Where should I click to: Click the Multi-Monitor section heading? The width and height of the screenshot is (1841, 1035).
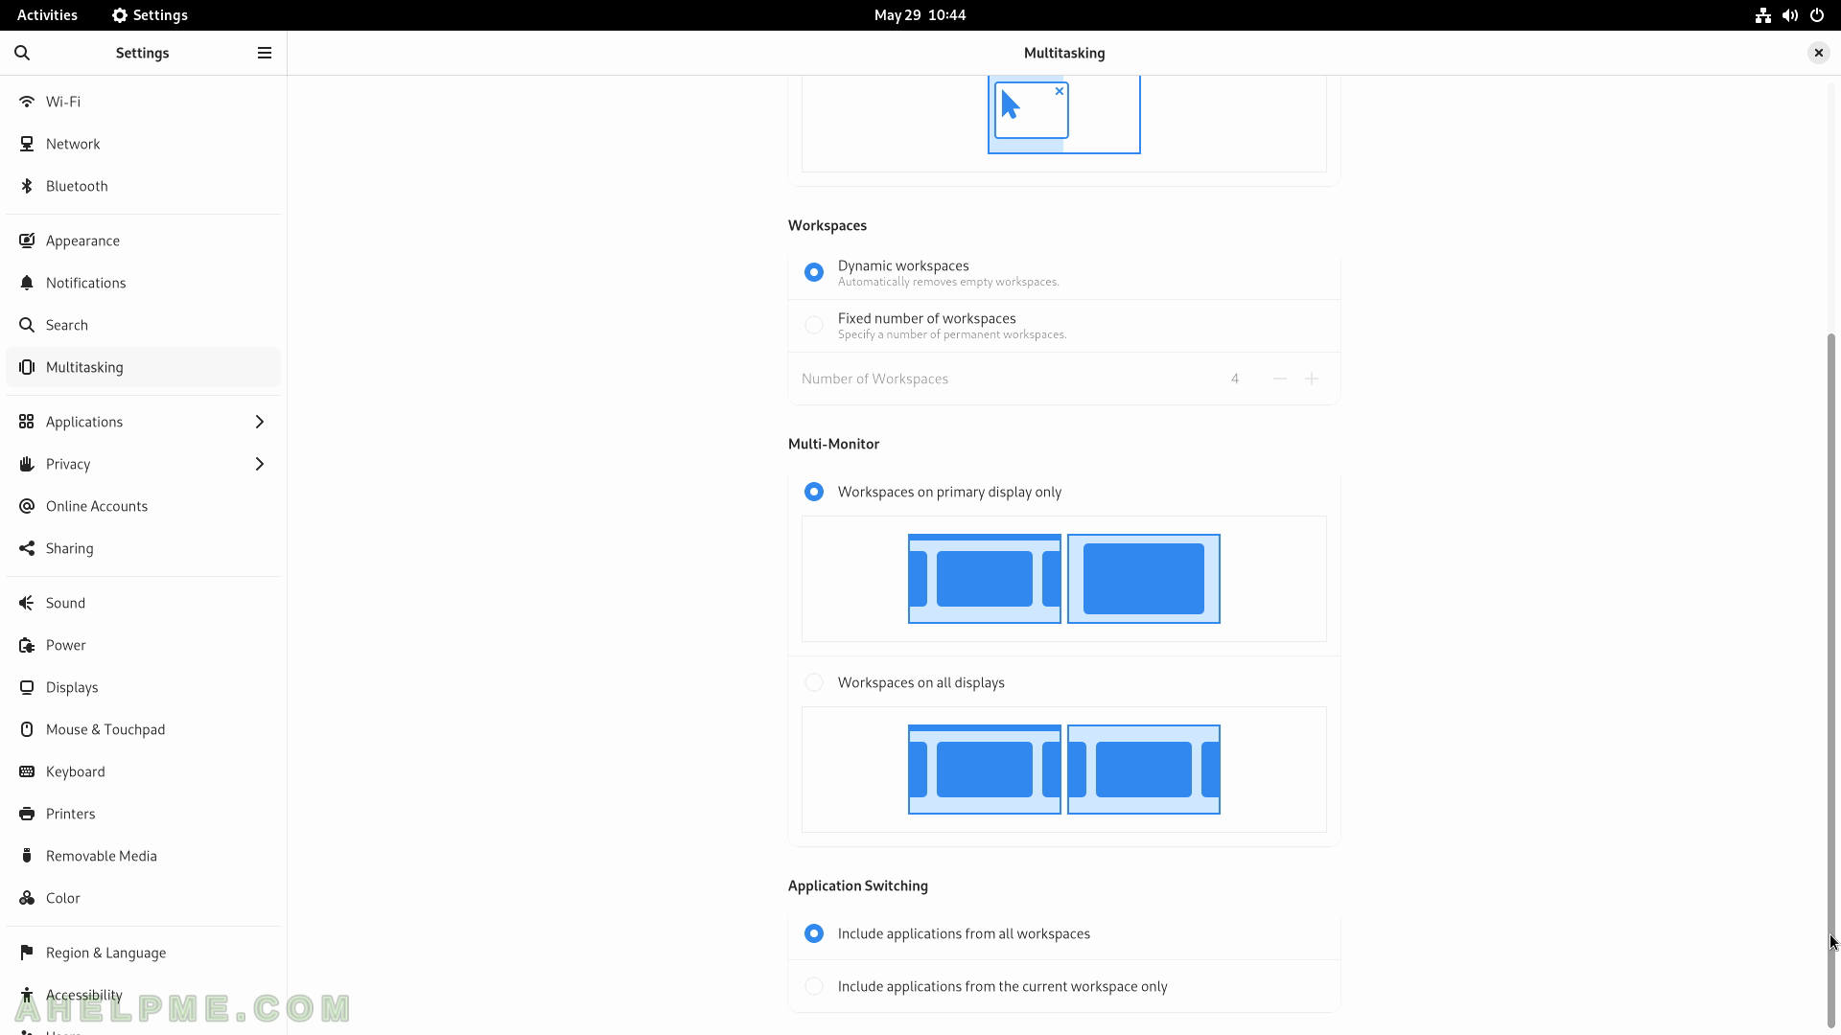(833, 444)
